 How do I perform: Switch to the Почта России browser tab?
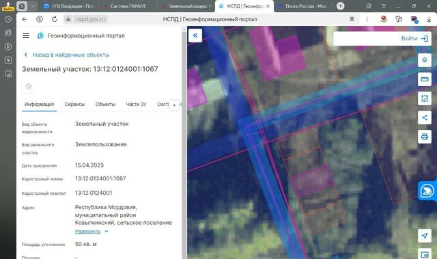(302, 6)
